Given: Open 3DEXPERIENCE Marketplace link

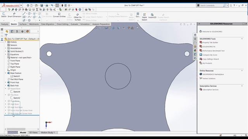Looking at the screenshot, I should click(213, 75).
